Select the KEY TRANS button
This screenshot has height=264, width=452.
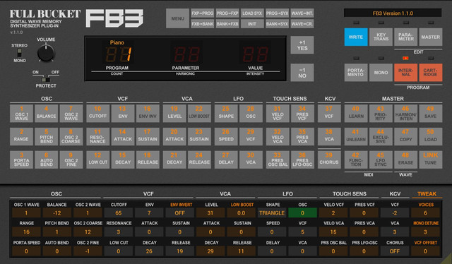[x=381, y=37]
